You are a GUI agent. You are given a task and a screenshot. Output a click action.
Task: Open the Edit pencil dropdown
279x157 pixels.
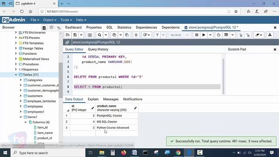click(147, 35)
